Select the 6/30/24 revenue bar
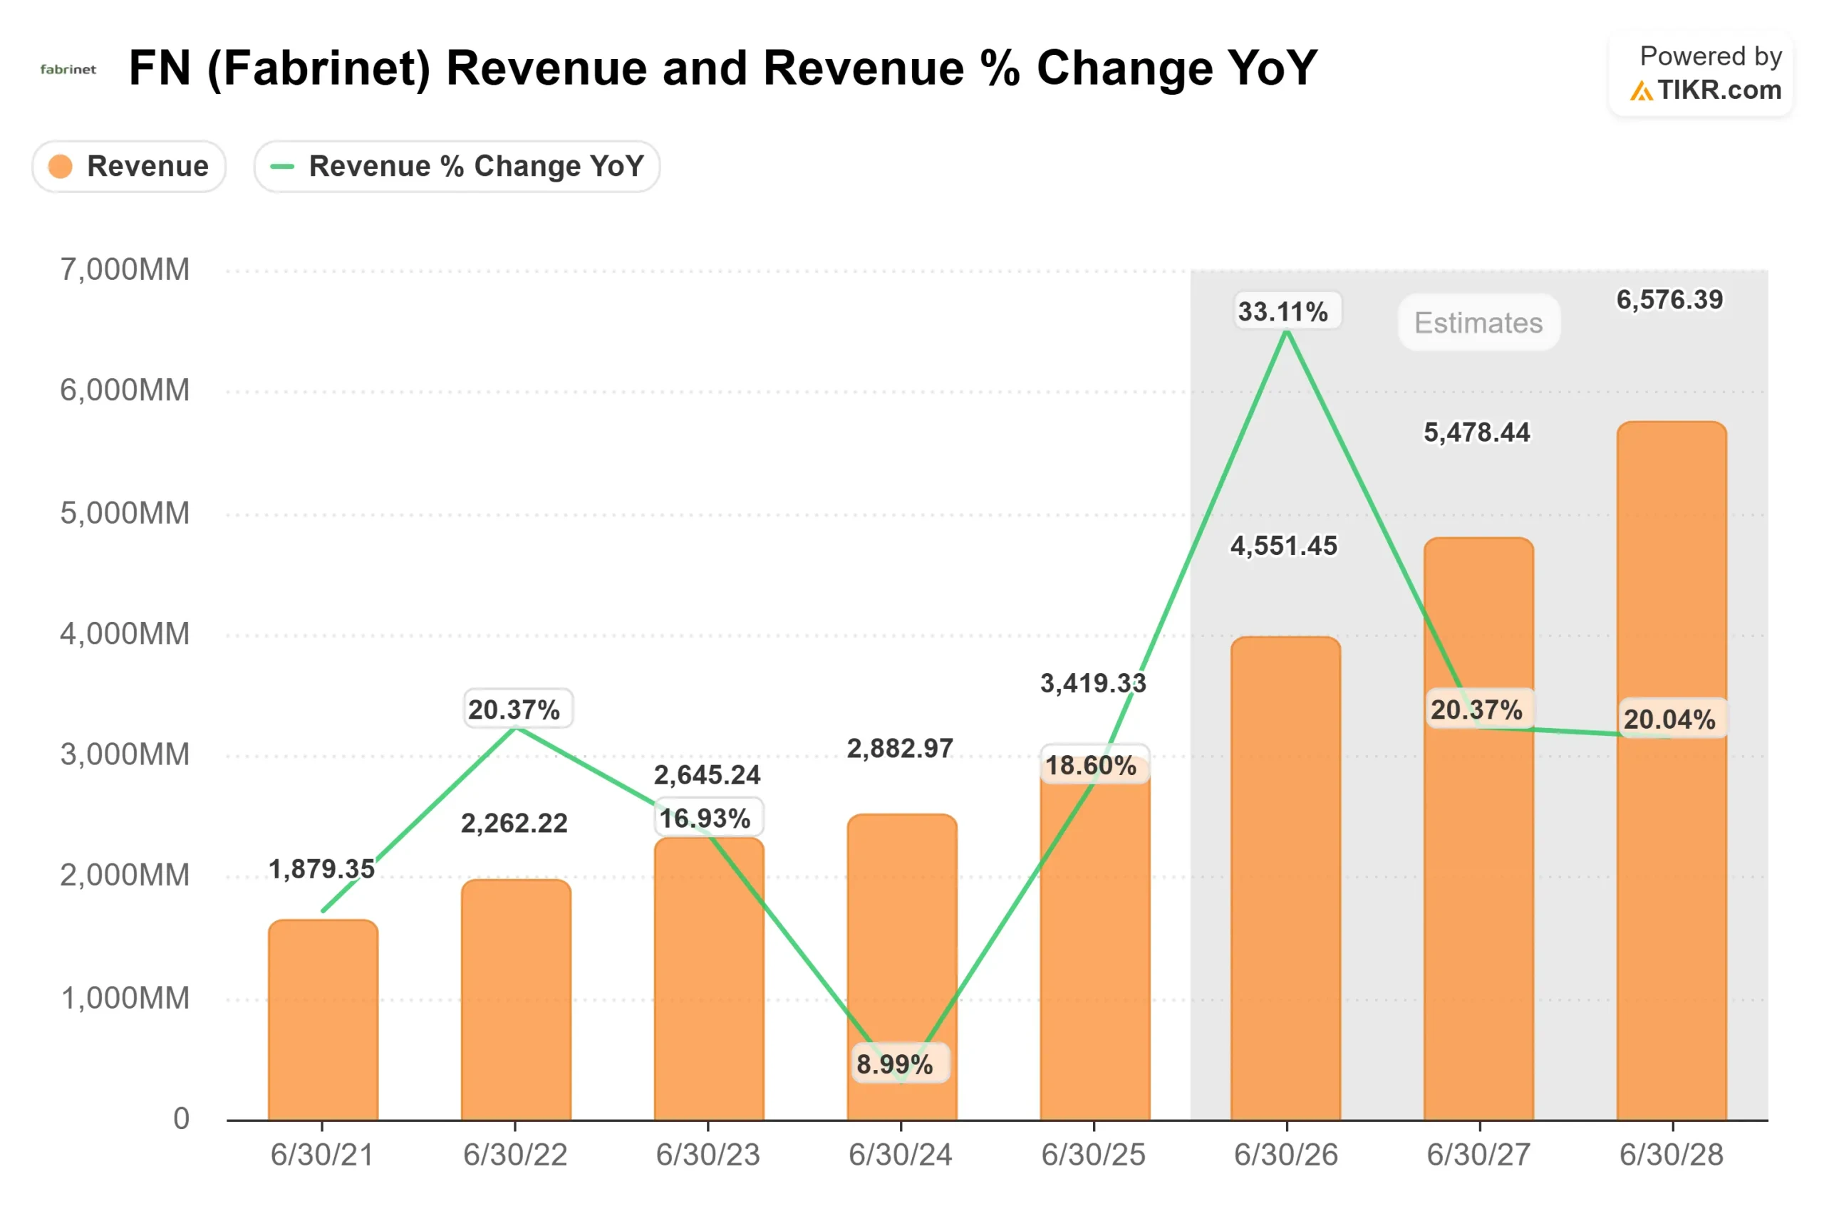 [x=902, y=967]
